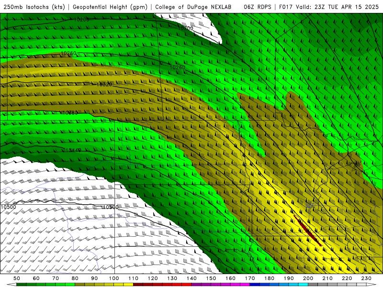Click the 110 colorbar scale label
383x287 pixels.
pos(134,278)
